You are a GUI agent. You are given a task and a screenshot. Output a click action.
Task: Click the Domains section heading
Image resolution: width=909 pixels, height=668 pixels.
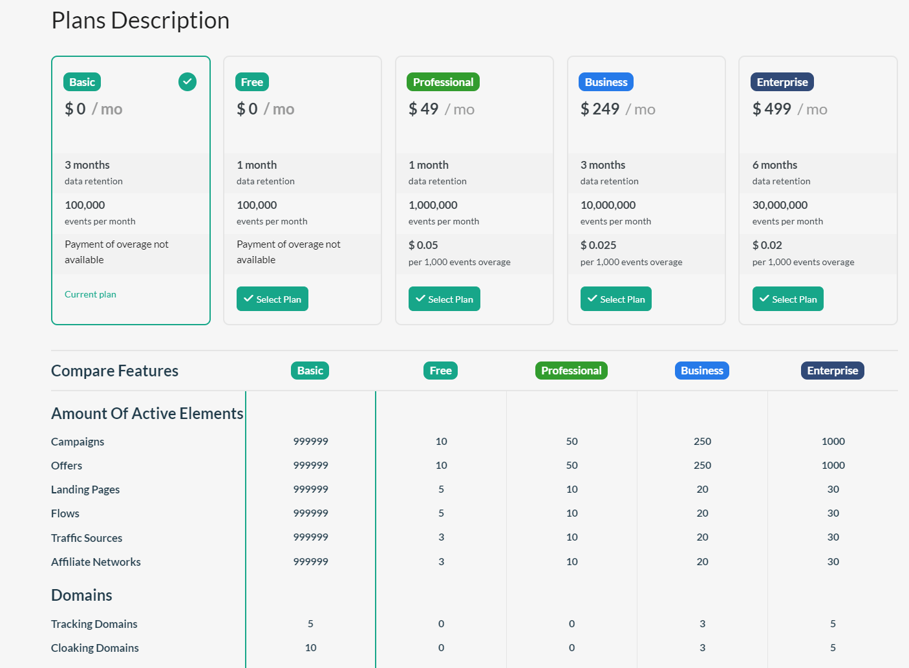(x=81, y=595)
